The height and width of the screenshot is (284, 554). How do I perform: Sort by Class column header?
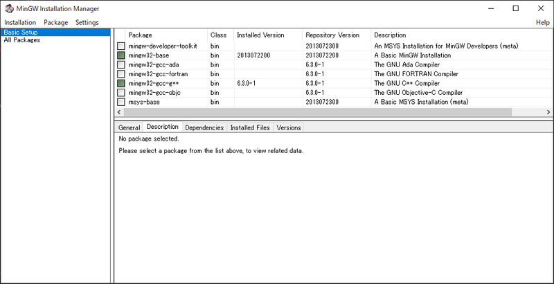tap(221, 35)
